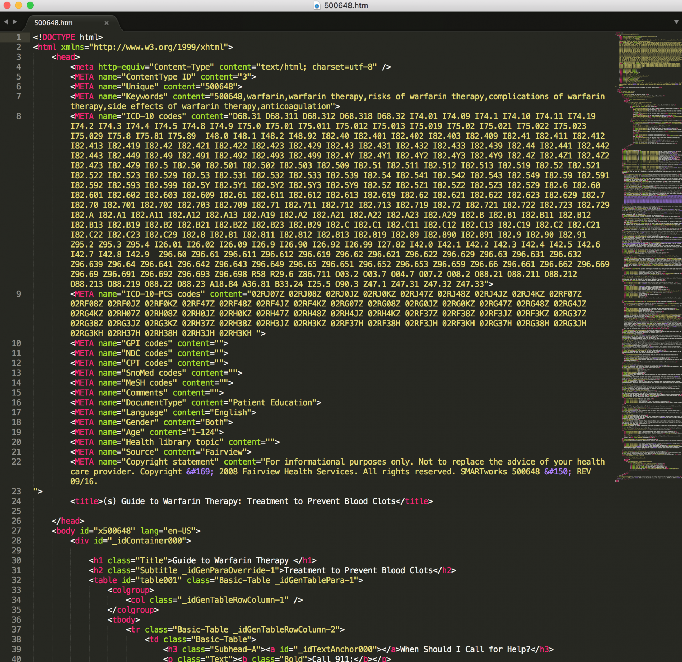Click the gutter beside line 3 head tag

click(x=18, y=57)
